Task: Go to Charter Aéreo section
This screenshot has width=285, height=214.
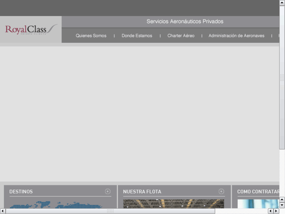Action: pos(181,36)
